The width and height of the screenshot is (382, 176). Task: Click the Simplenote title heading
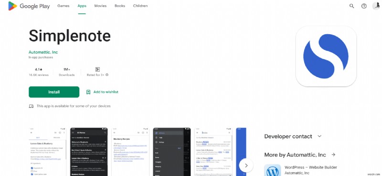coord(70,36)
